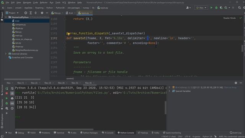Viewport: 245px width, 138px height.
Task: Click the grey stop button in the main toolbar
Action: (233, 8)
